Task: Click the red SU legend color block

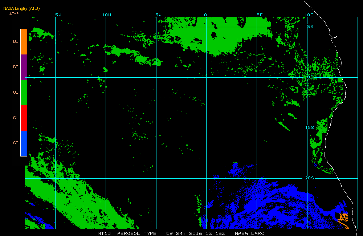Action: pos(24,118)
